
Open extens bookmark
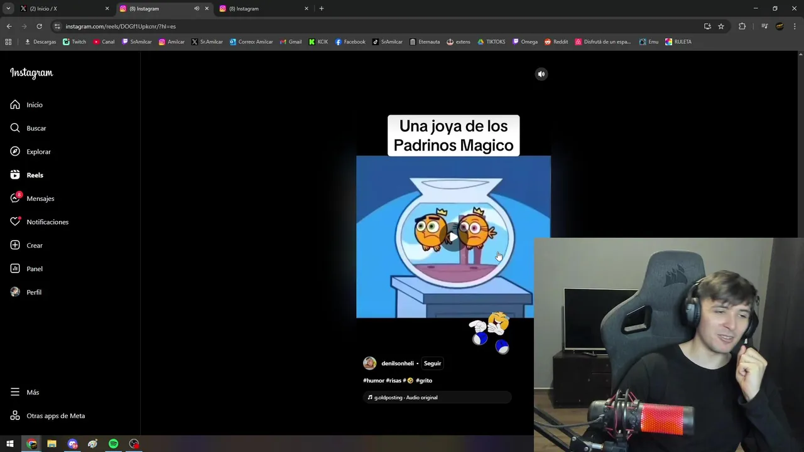458,42
